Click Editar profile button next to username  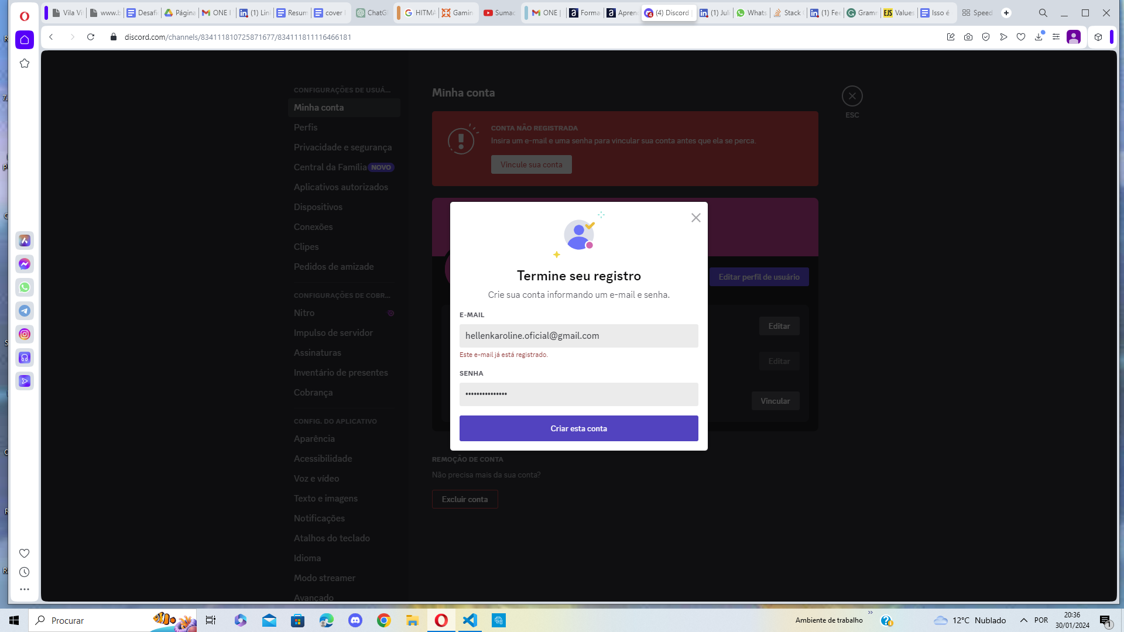click(x=759, y=276)
